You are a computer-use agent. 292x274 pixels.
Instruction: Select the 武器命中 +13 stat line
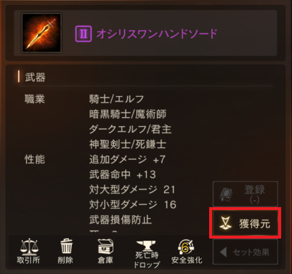[122, 175]
